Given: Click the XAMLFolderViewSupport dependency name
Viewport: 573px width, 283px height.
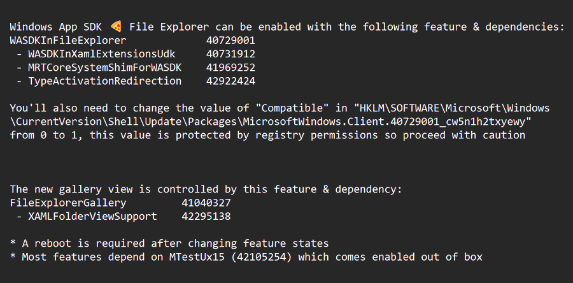Looking at the screenshot, I should [92, 216].
